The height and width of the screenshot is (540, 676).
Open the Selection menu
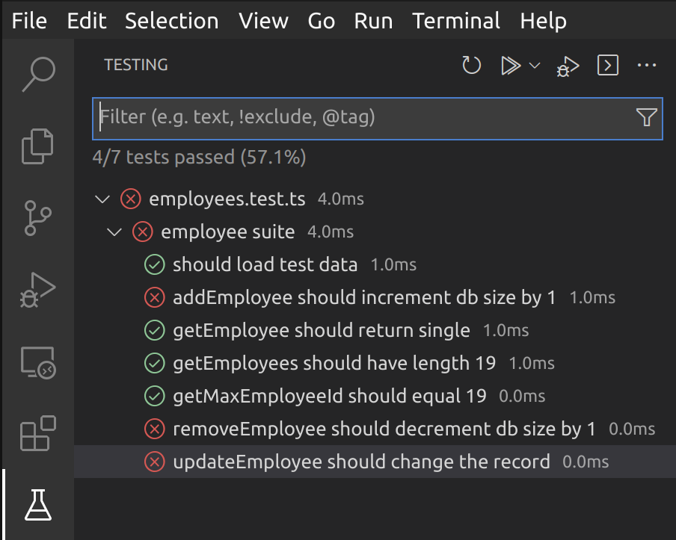pyautogui.click(x=171, y=20)
